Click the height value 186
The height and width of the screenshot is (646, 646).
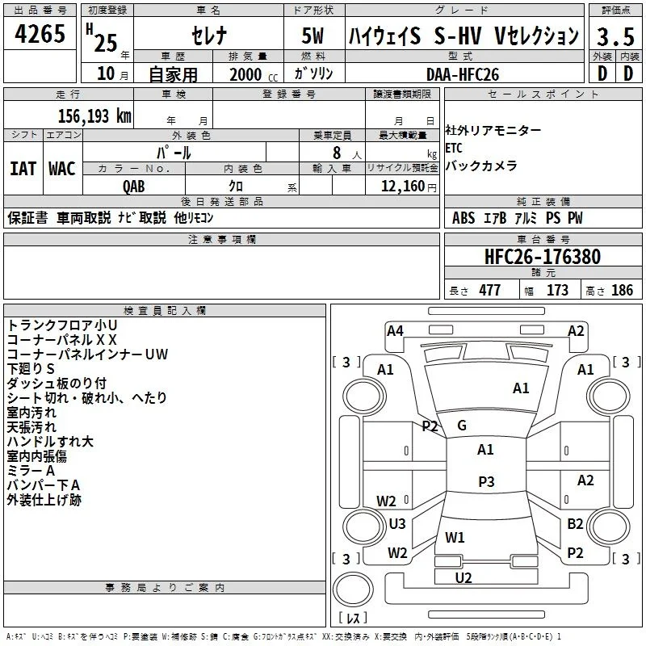622,290
